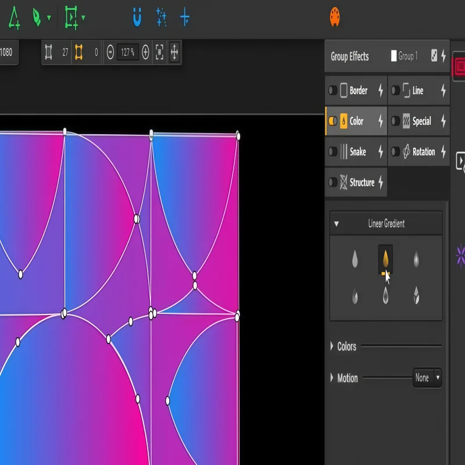
Task: Click the Group 1 white color swatch
Action: (x=394, y=56)
